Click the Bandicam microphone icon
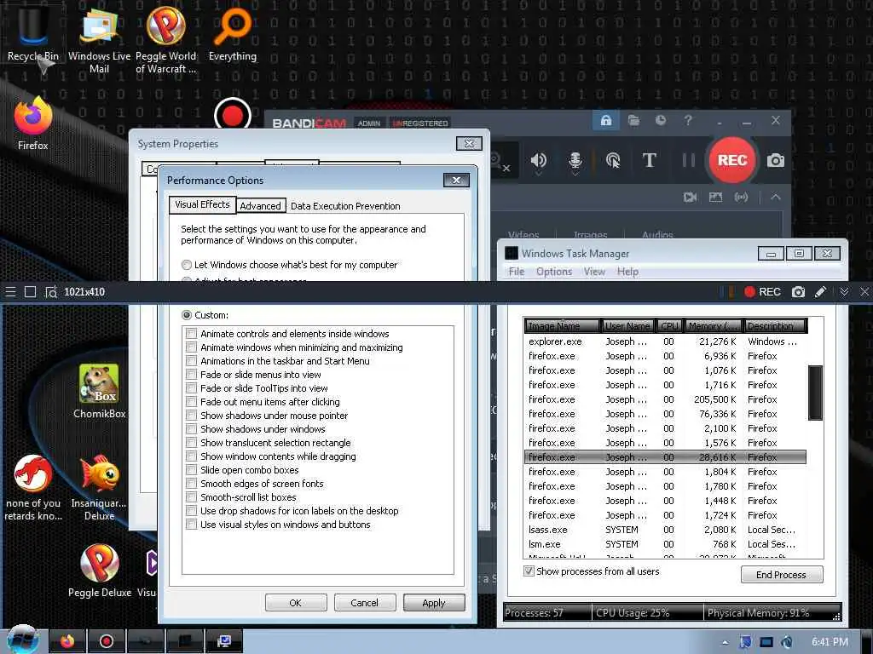Viewport: 873px width, 654px height. pos(575,160)
